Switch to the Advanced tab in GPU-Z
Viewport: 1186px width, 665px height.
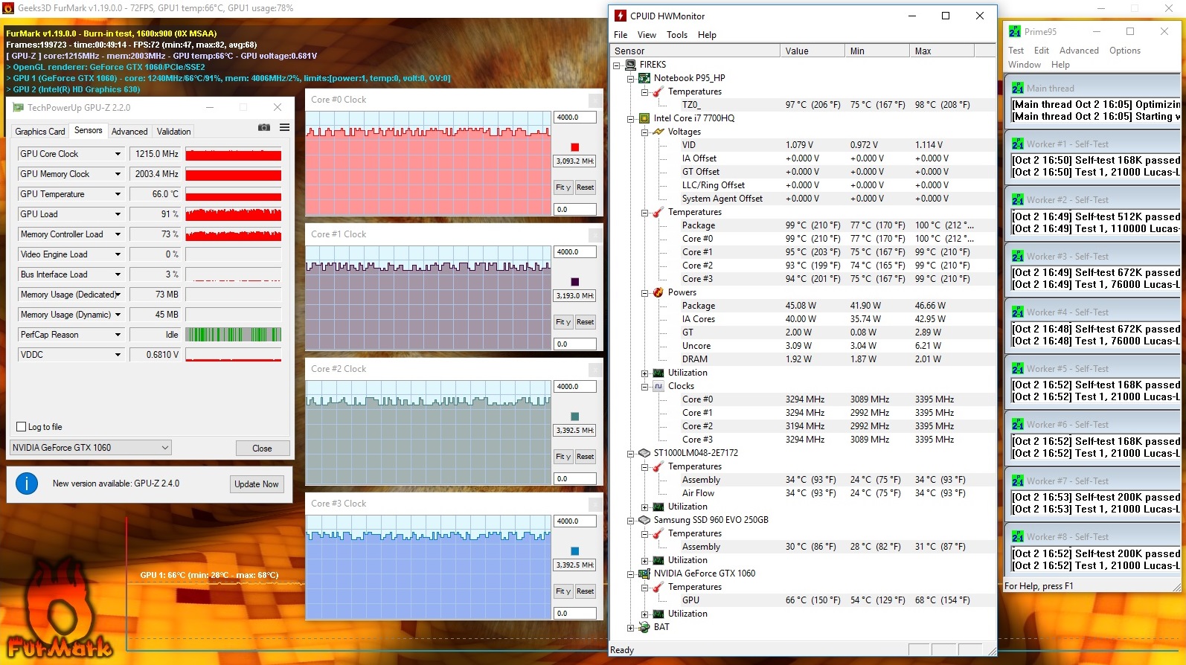[129, 132]
